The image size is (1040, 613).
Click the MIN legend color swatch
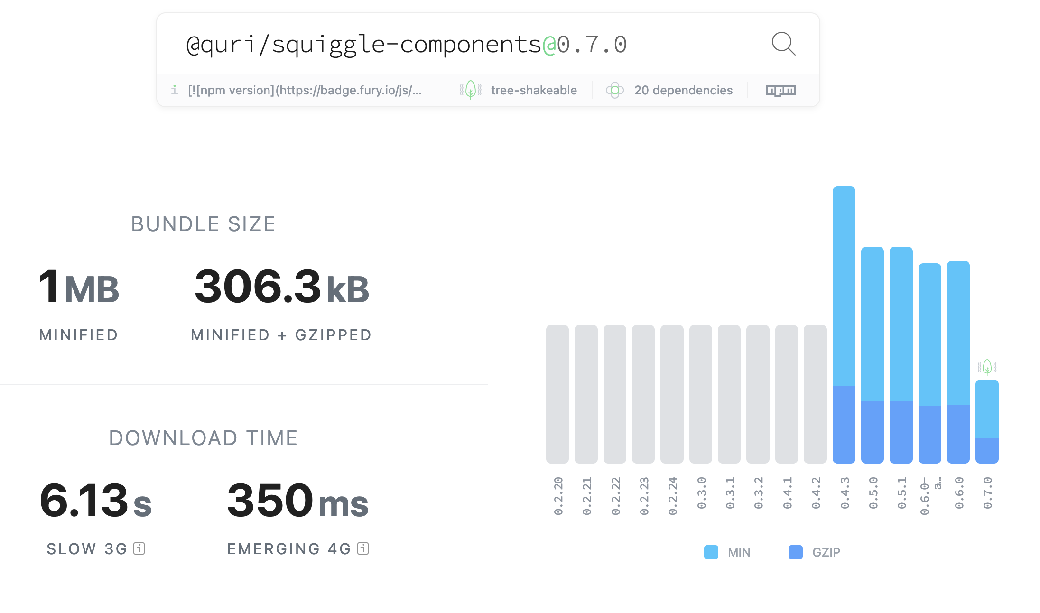pyautogui.click(x=711, y=552)
